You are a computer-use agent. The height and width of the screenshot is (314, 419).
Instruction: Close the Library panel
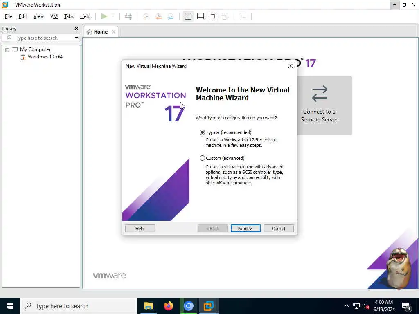pos(77,28)
